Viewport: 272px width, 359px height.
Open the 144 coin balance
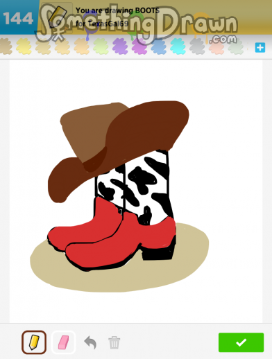19,18
